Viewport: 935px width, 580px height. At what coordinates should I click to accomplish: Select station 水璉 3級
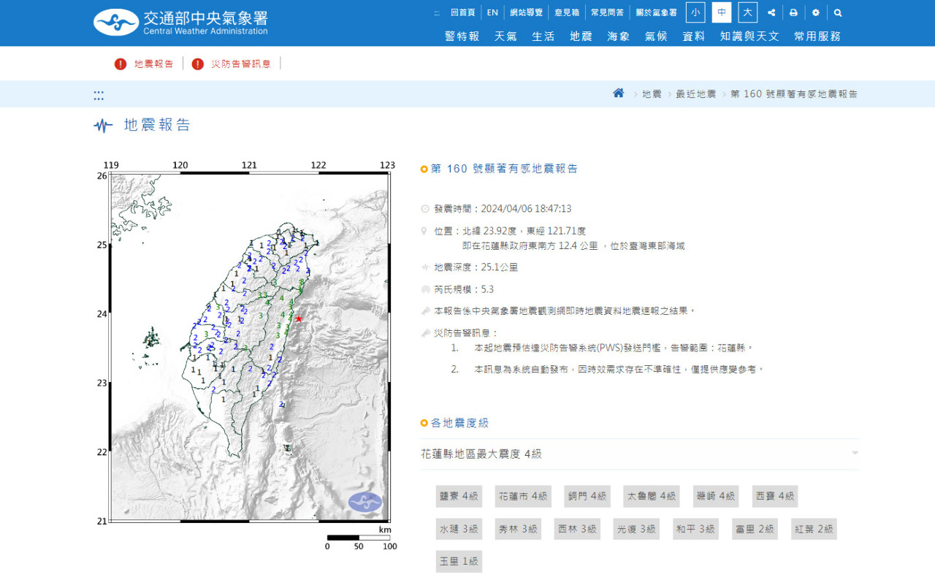(459, 529)
